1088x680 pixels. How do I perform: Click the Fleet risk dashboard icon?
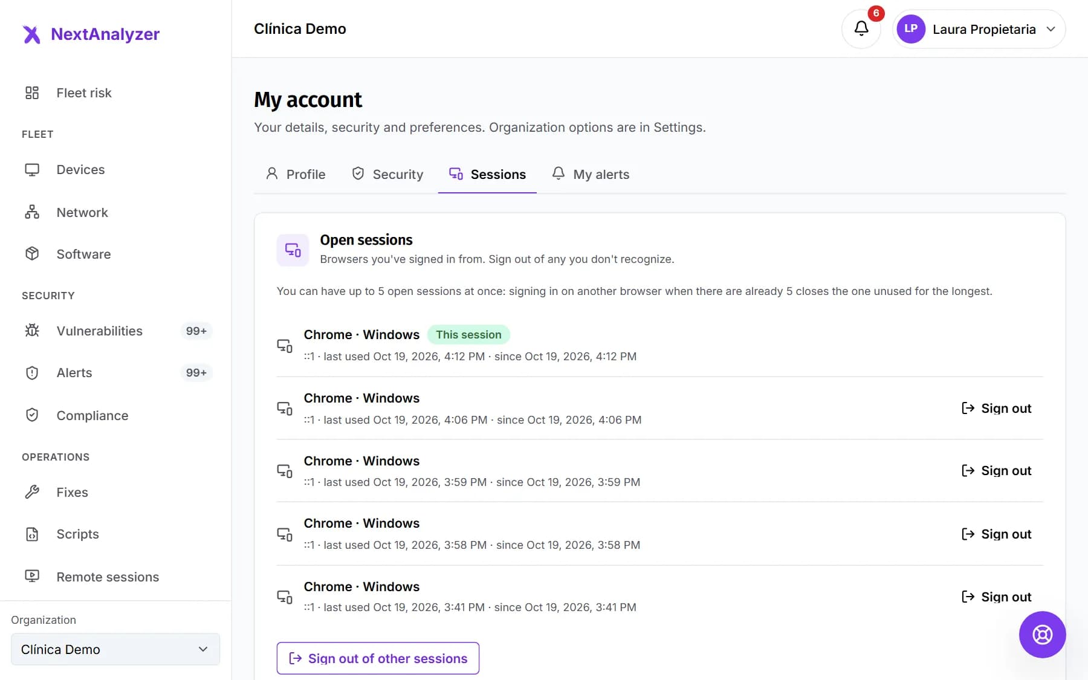click(32, 92)
